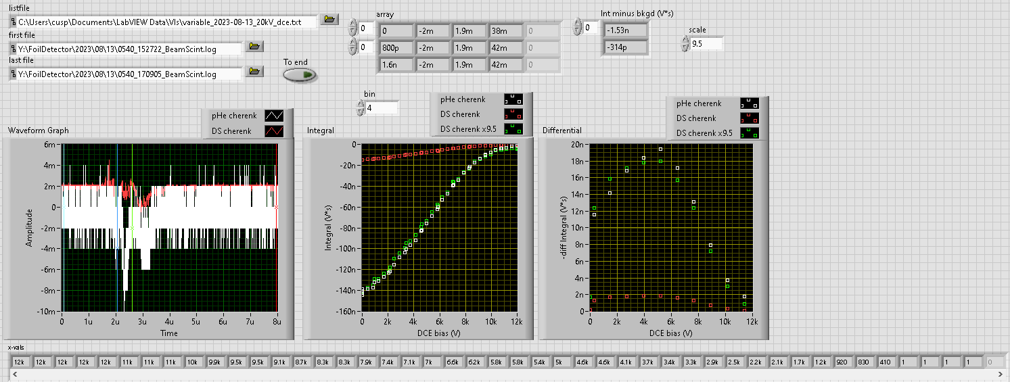Open the first file browse folder button

pyautogui.click(x=254, y=46)
